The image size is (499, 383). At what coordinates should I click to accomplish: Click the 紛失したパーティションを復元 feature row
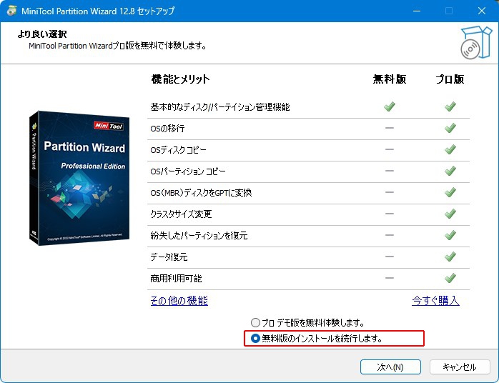click(199, 235)
